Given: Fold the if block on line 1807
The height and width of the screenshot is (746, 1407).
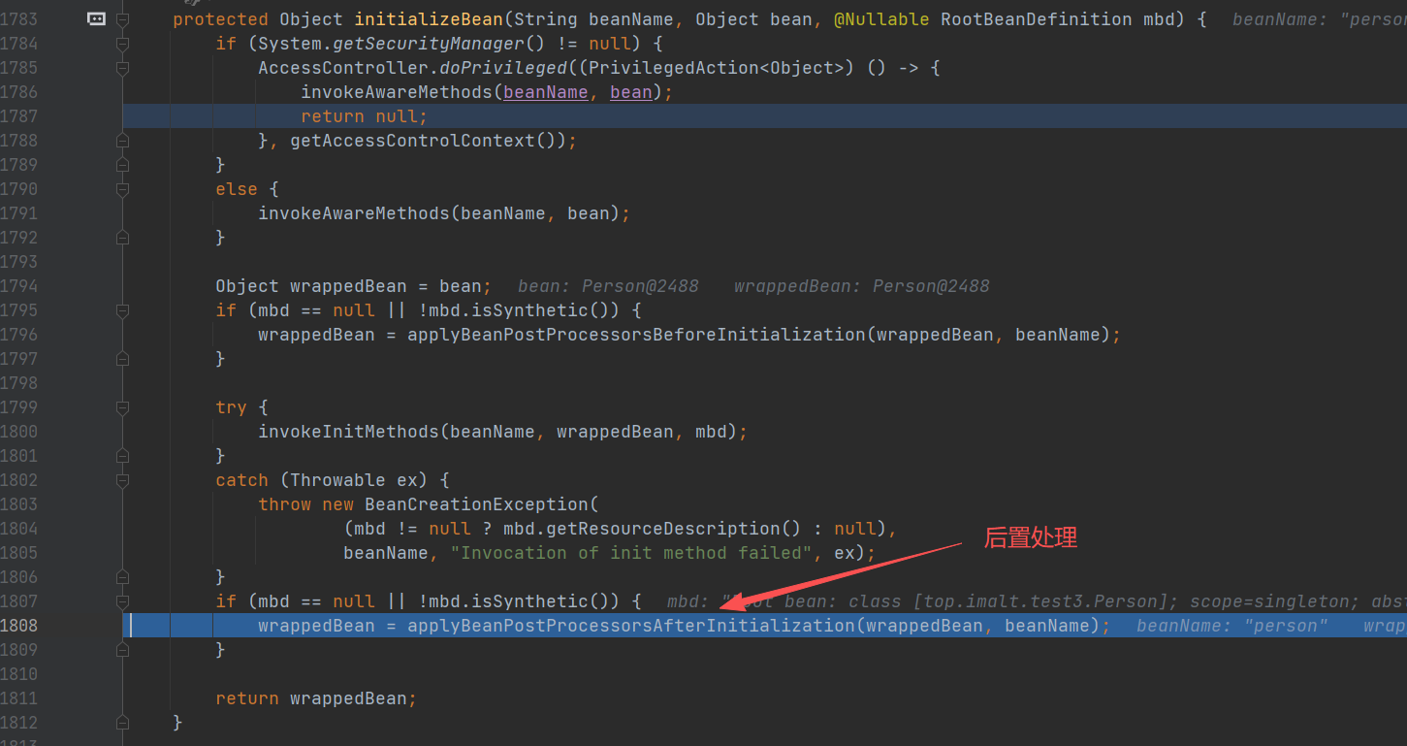Looking at the screenshot, I should click(122, 601).
